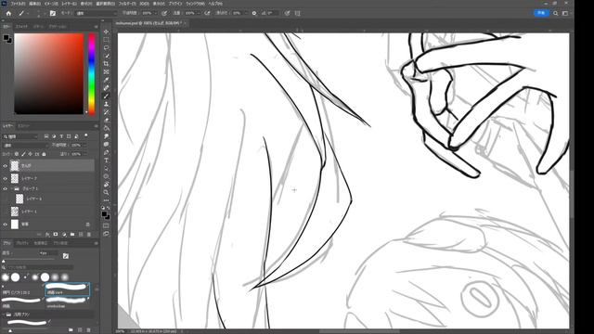Collapse the グループ 1 group arrow
Image resolution: width=594 pixels, height=334 pixels.
click(x=11, y=188)
